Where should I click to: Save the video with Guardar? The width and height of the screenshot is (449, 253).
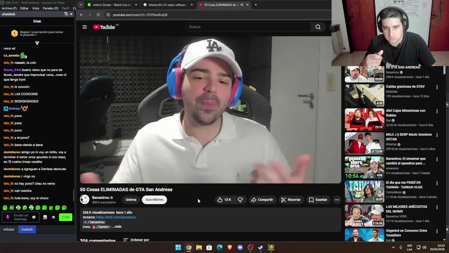click(x=318, y=200)
